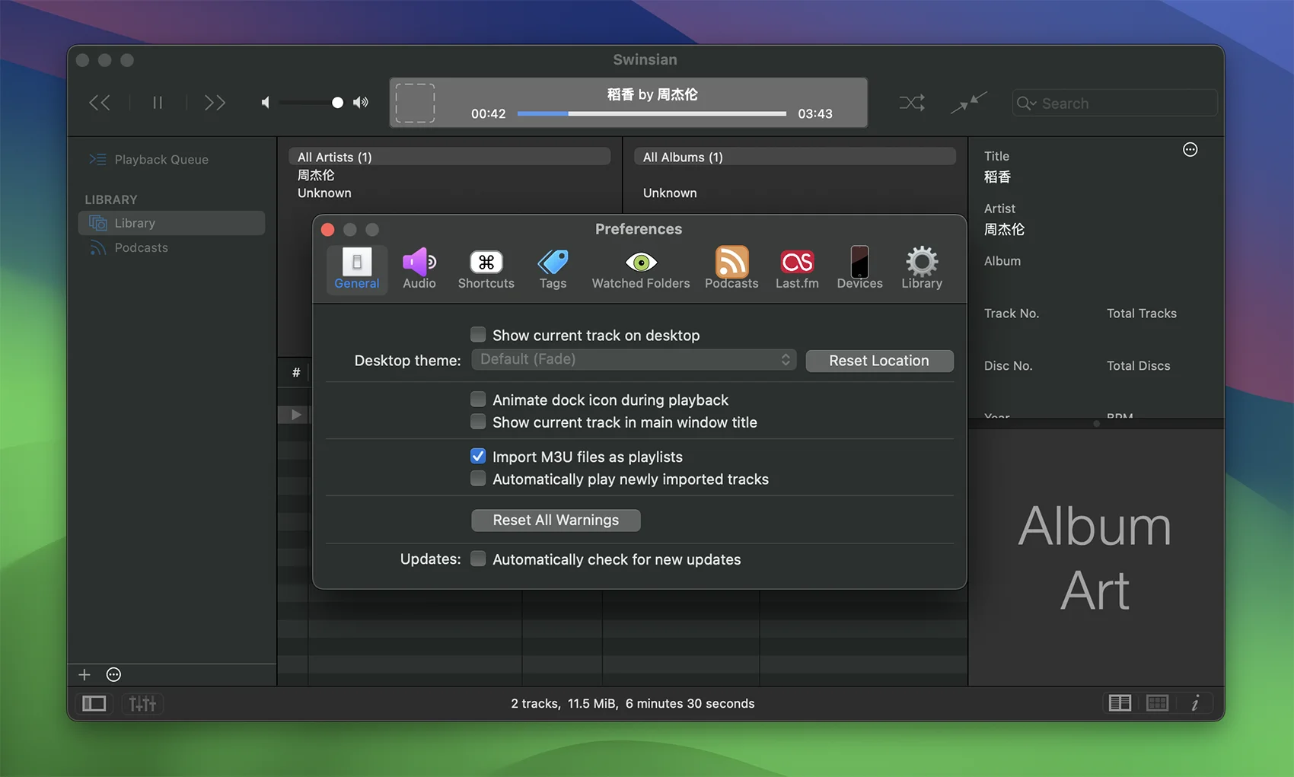This screenshot has height=777, width=1294.
Task: Pause the currently playing track
Action: [158, 103]
